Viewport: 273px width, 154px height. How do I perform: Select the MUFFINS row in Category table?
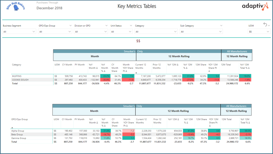(x=17, y=76)
